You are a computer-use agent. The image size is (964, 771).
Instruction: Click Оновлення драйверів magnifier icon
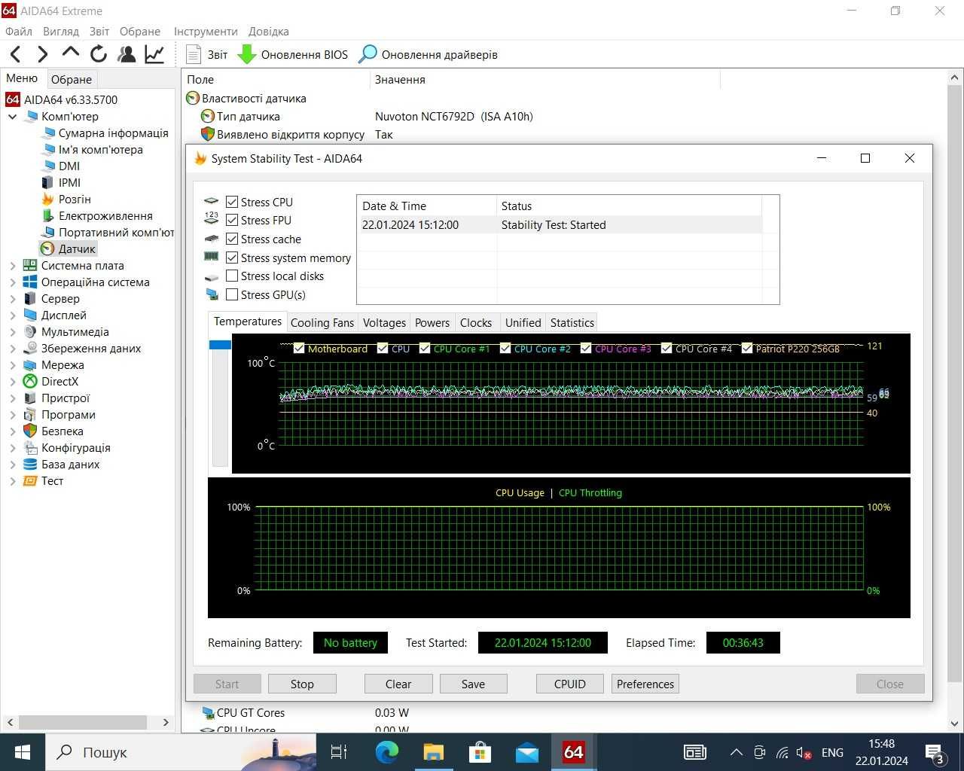[368, 54]
